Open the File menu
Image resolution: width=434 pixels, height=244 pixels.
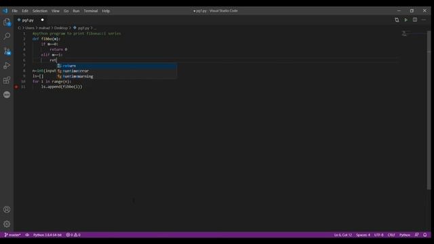point(15,11)
